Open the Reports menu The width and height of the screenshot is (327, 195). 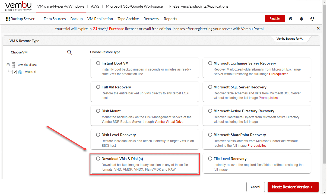pos(170,19)
